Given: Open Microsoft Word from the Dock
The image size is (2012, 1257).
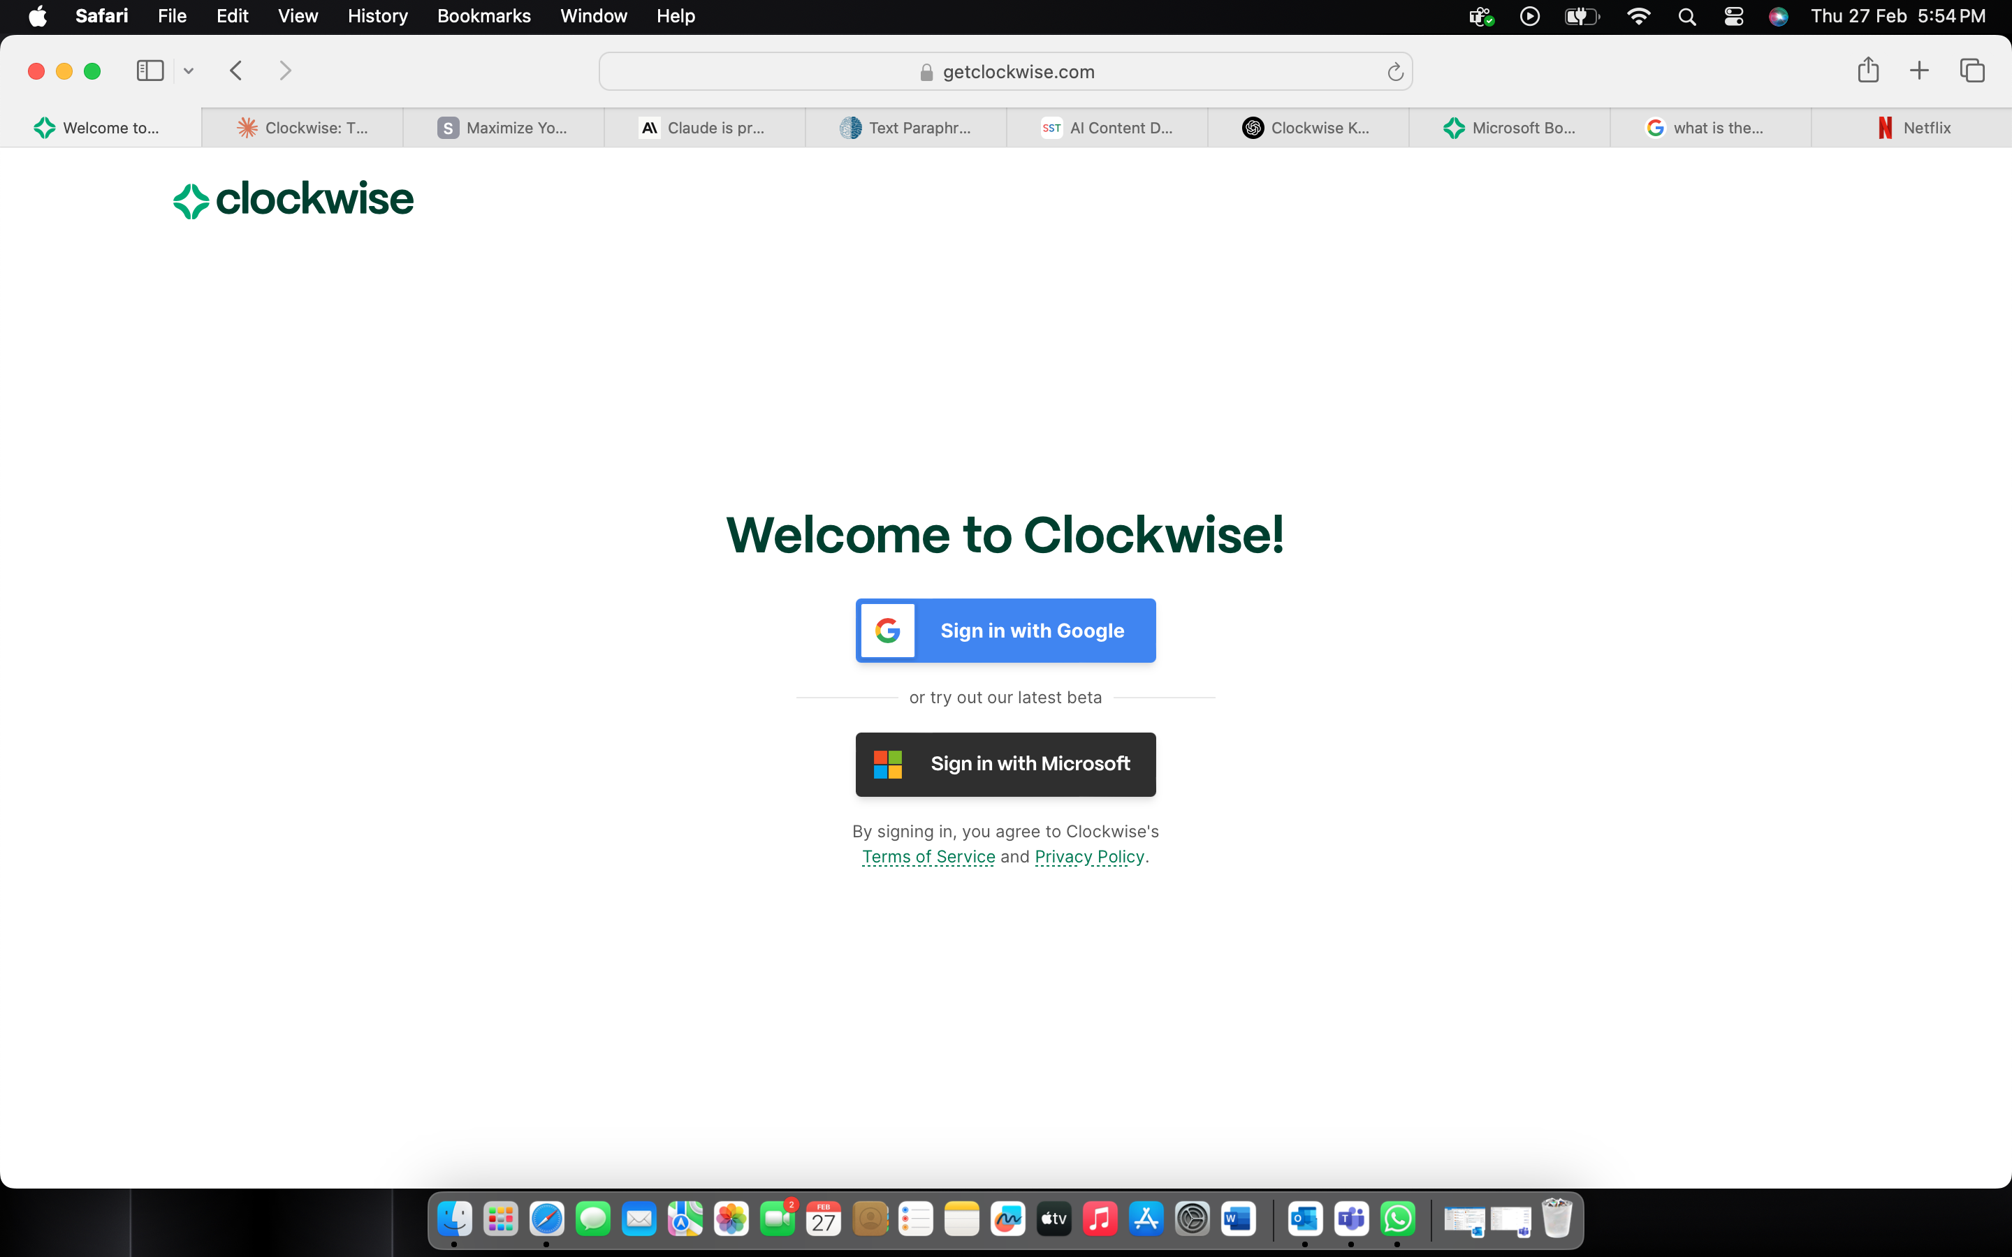Looking at the screenshot, I should pos(1239,1219).
